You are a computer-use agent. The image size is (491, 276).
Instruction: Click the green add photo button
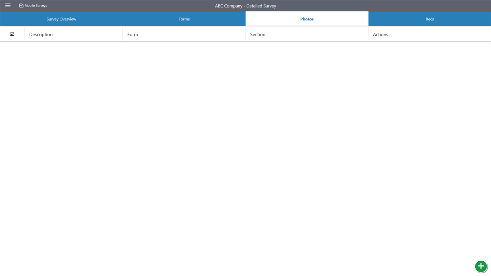click(x=481, y=266)
